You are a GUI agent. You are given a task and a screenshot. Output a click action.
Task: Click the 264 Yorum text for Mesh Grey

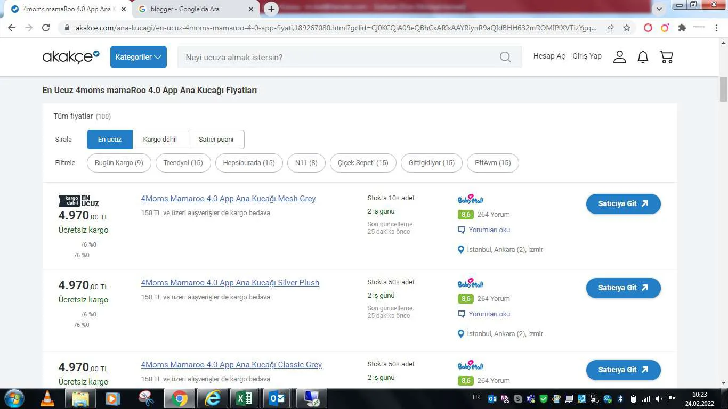click(x=494, y=215)
